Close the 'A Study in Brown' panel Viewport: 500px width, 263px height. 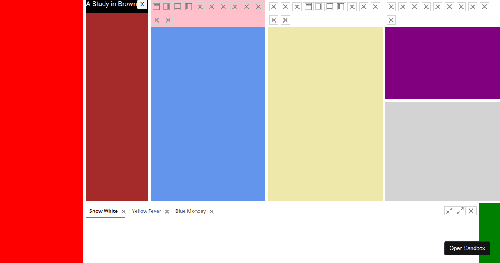pos(142,5)
